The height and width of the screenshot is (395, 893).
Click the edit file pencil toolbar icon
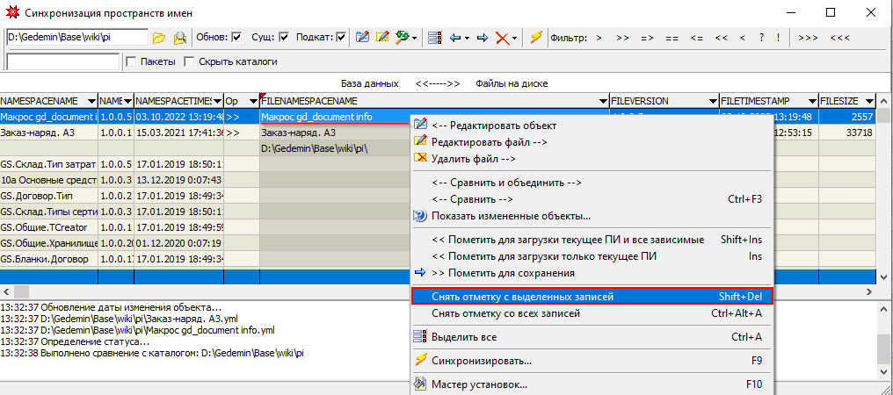pos(382,38)
